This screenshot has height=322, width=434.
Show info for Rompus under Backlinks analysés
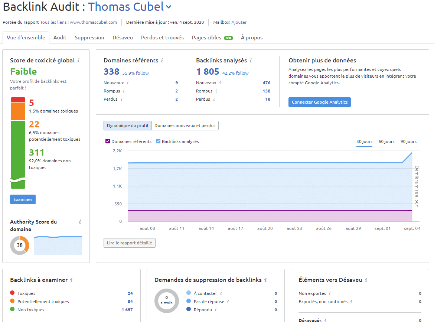point(216,91)
